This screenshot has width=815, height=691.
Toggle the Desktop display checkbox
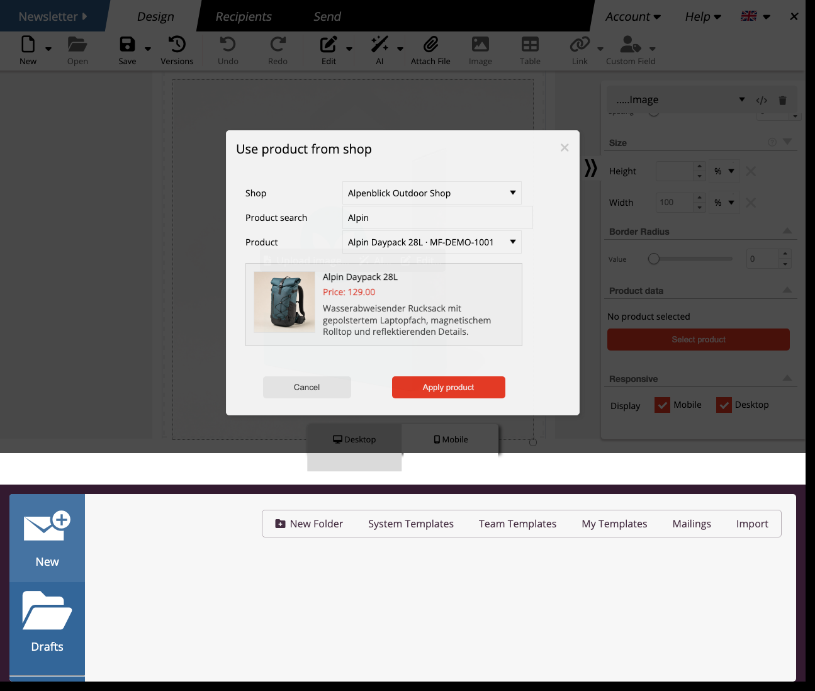pos(724,405)
